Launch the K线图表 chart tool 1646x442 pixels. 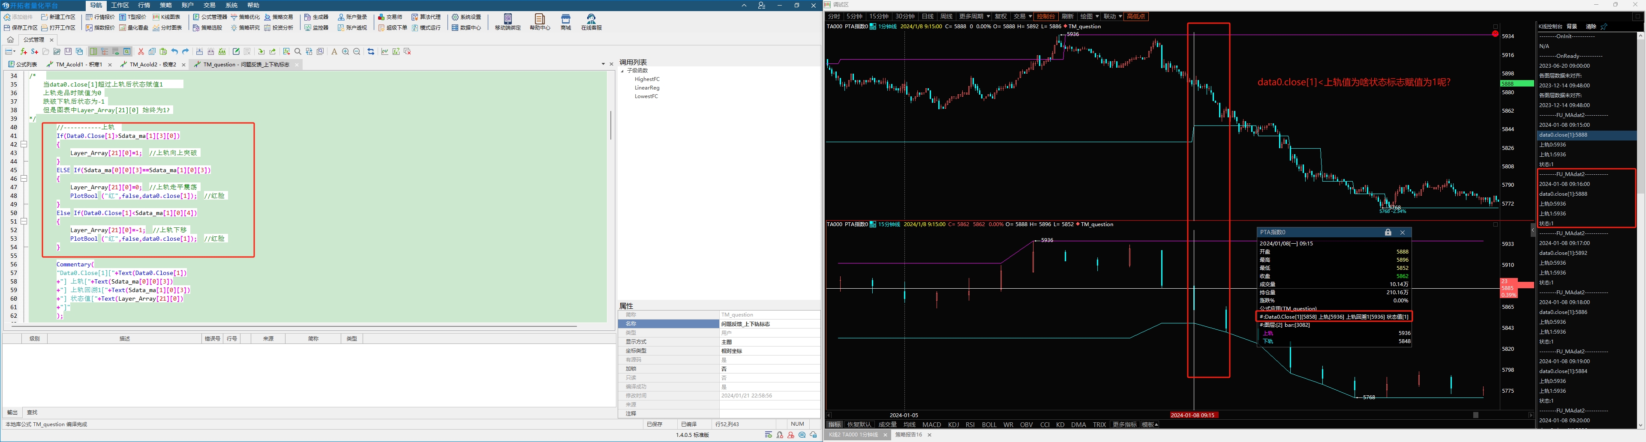point(166,17)
